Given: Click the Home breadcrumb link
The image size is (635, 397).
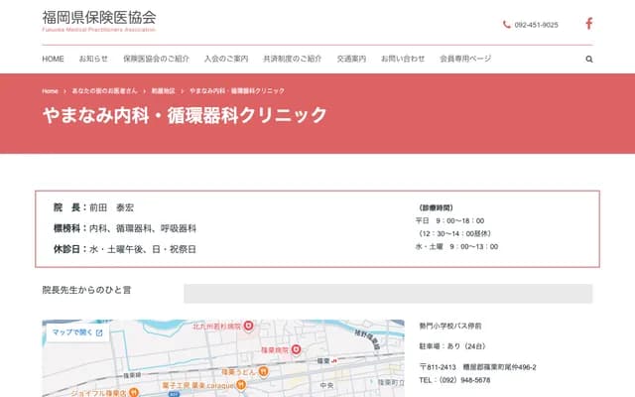Looking at the screenshot, I should 50,91.
